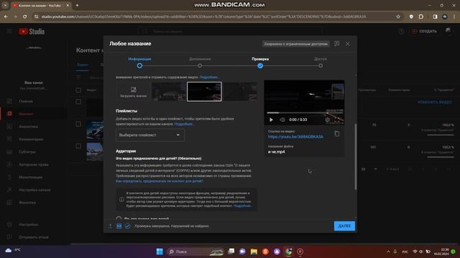Play the video preview
Viewport: 460px width, 258px height.
pos(271,120)
